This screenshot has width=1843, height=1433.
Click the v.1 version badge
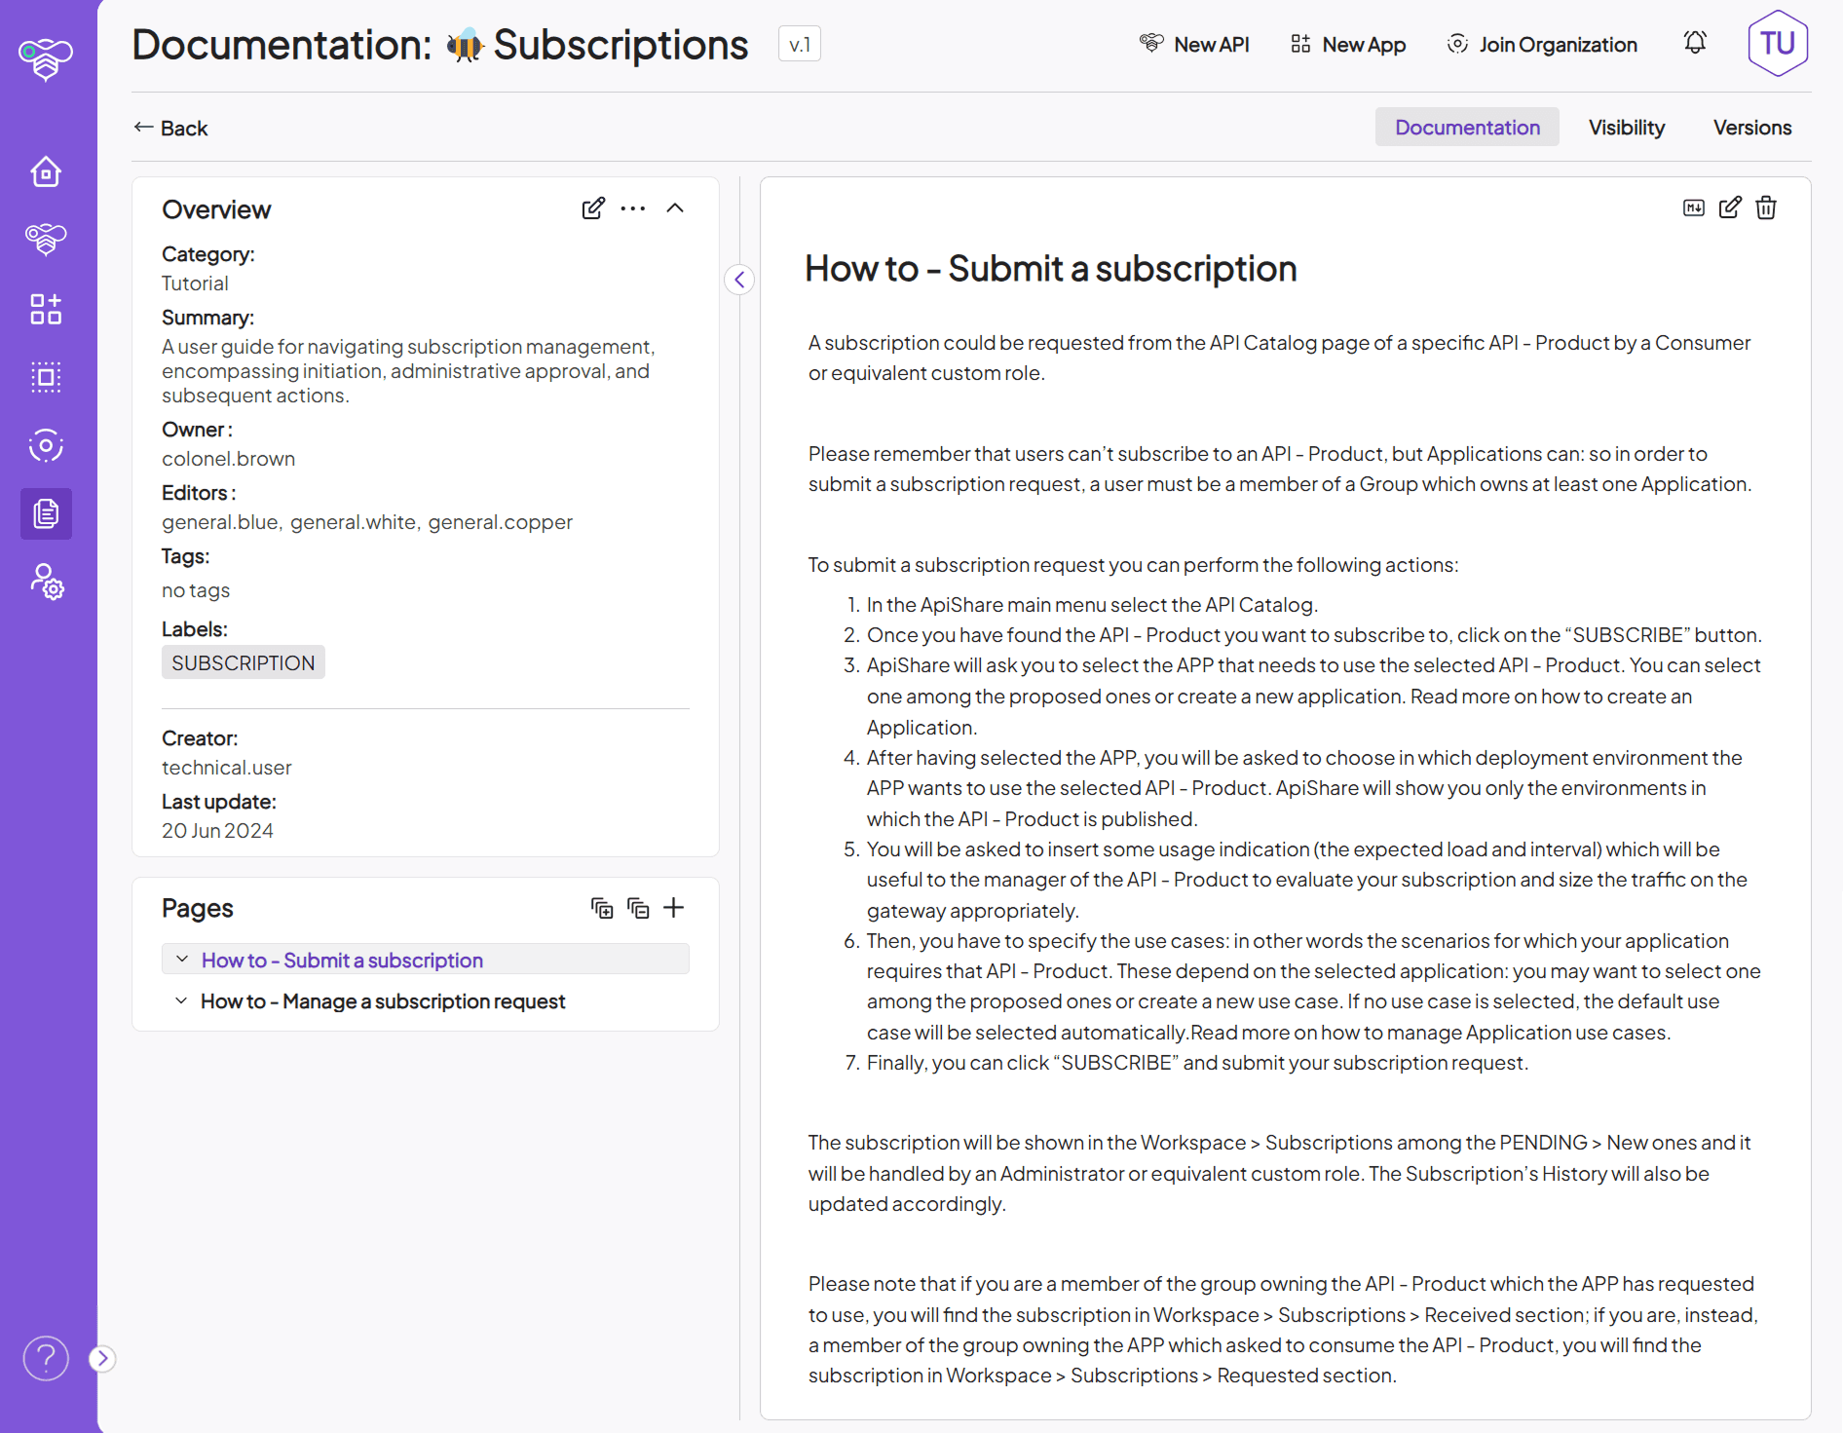[x=799, y=43]
